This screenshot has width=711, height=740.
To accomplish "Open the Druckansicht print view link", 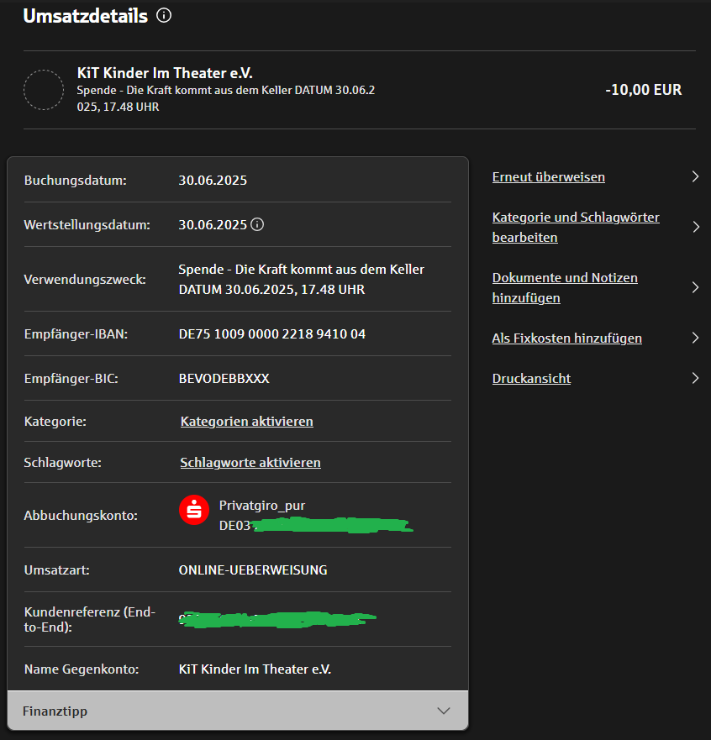I will (531, 379).
